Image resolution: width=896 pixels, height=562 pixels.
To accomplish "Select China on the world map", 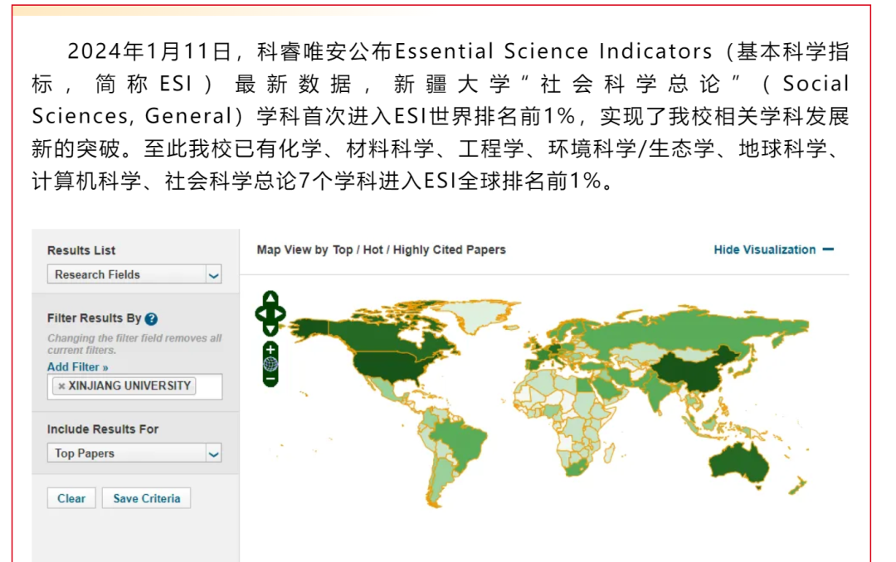I will pos(684,371).
